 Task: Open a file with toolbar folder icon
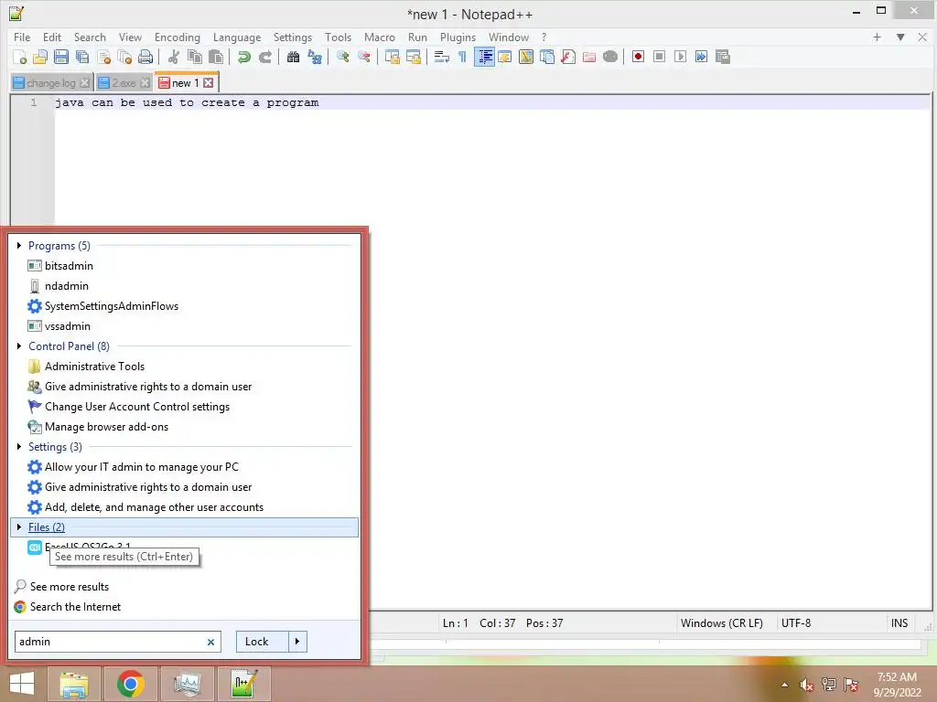pos(40,57)
